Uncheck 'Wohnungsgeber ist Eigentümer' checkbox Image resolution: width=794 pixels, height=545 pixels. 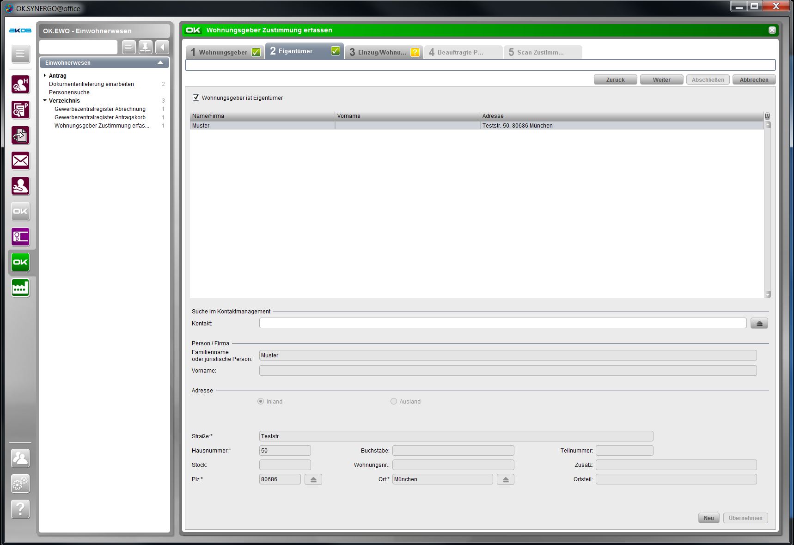(x=196, y=98)
